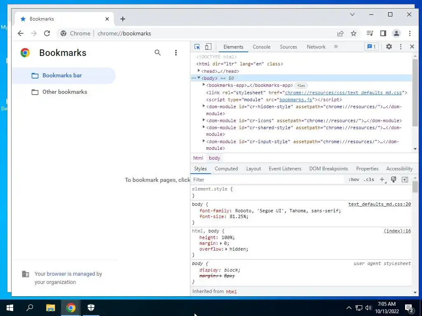Toggle the Chrome side panel
The height and width of the screenshot is (316, 422).
click(x=383, y=33)
